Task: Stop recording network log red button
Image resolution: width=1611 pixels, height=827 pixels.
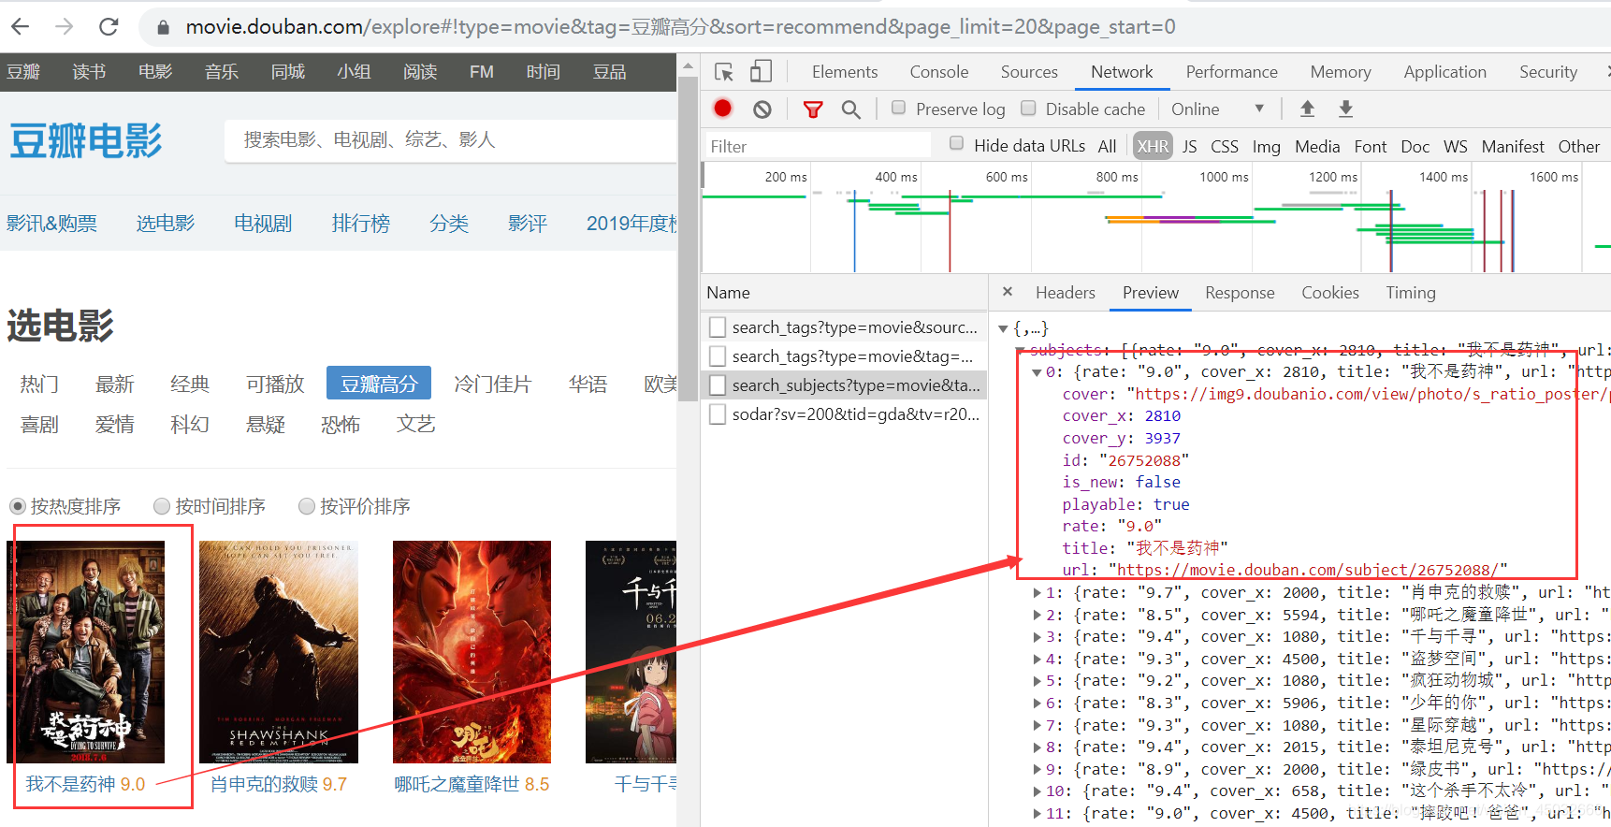Action: pos(722,109)
